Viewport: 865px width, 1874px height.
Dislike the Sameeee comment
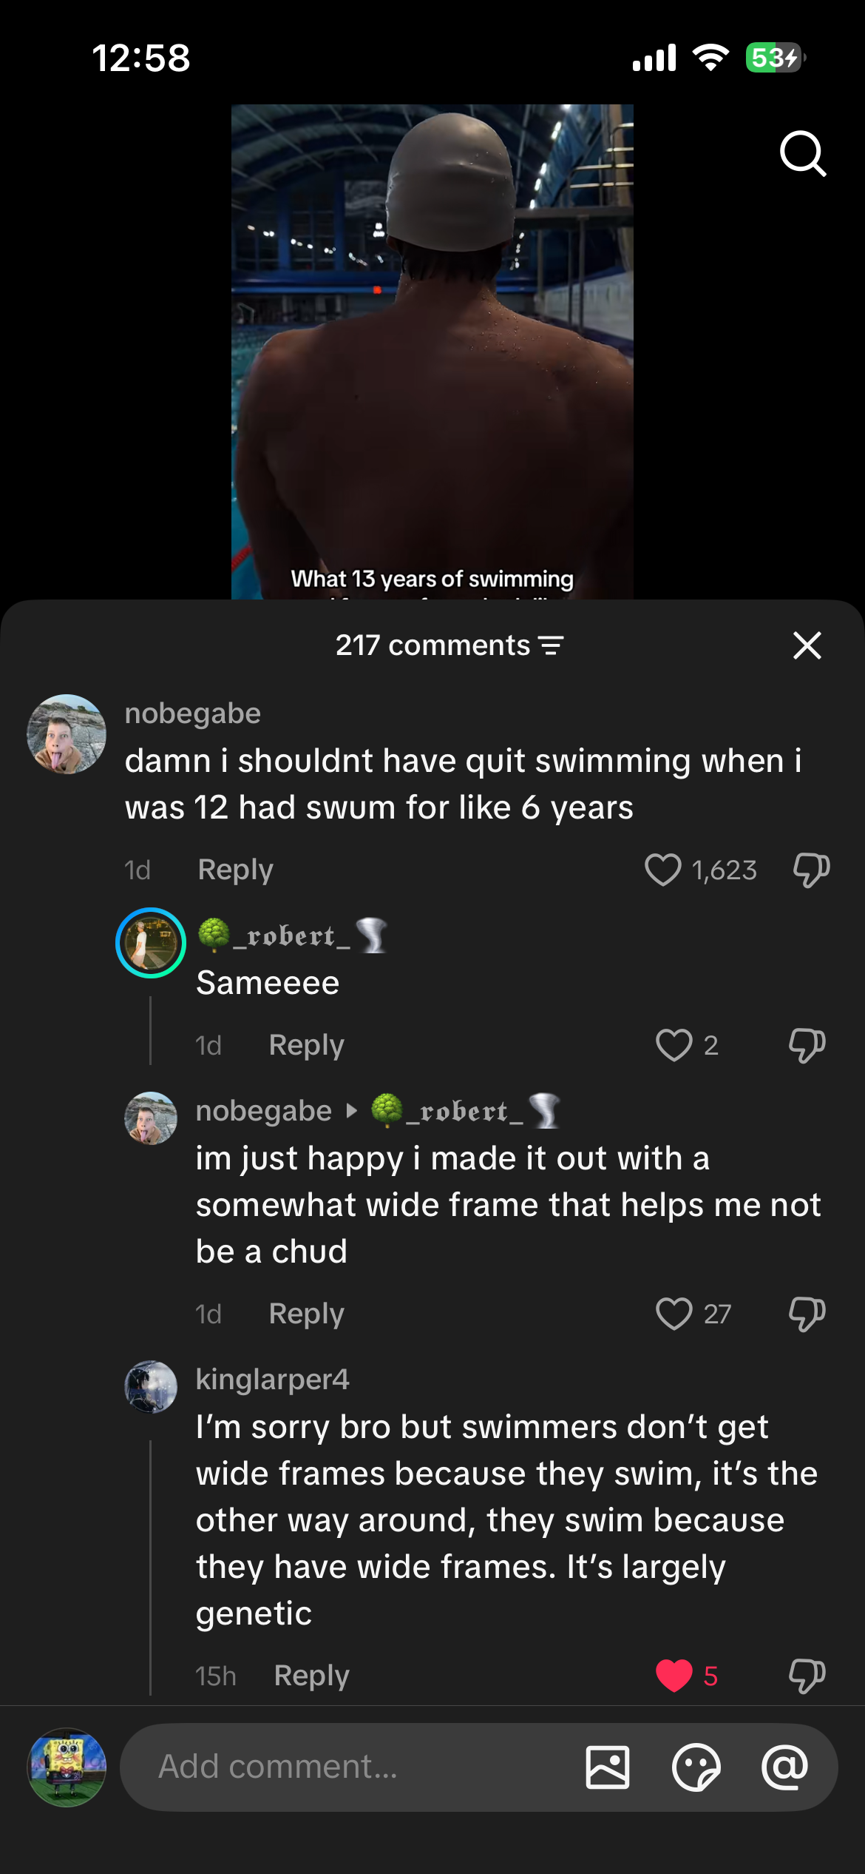click(807, 1045)
